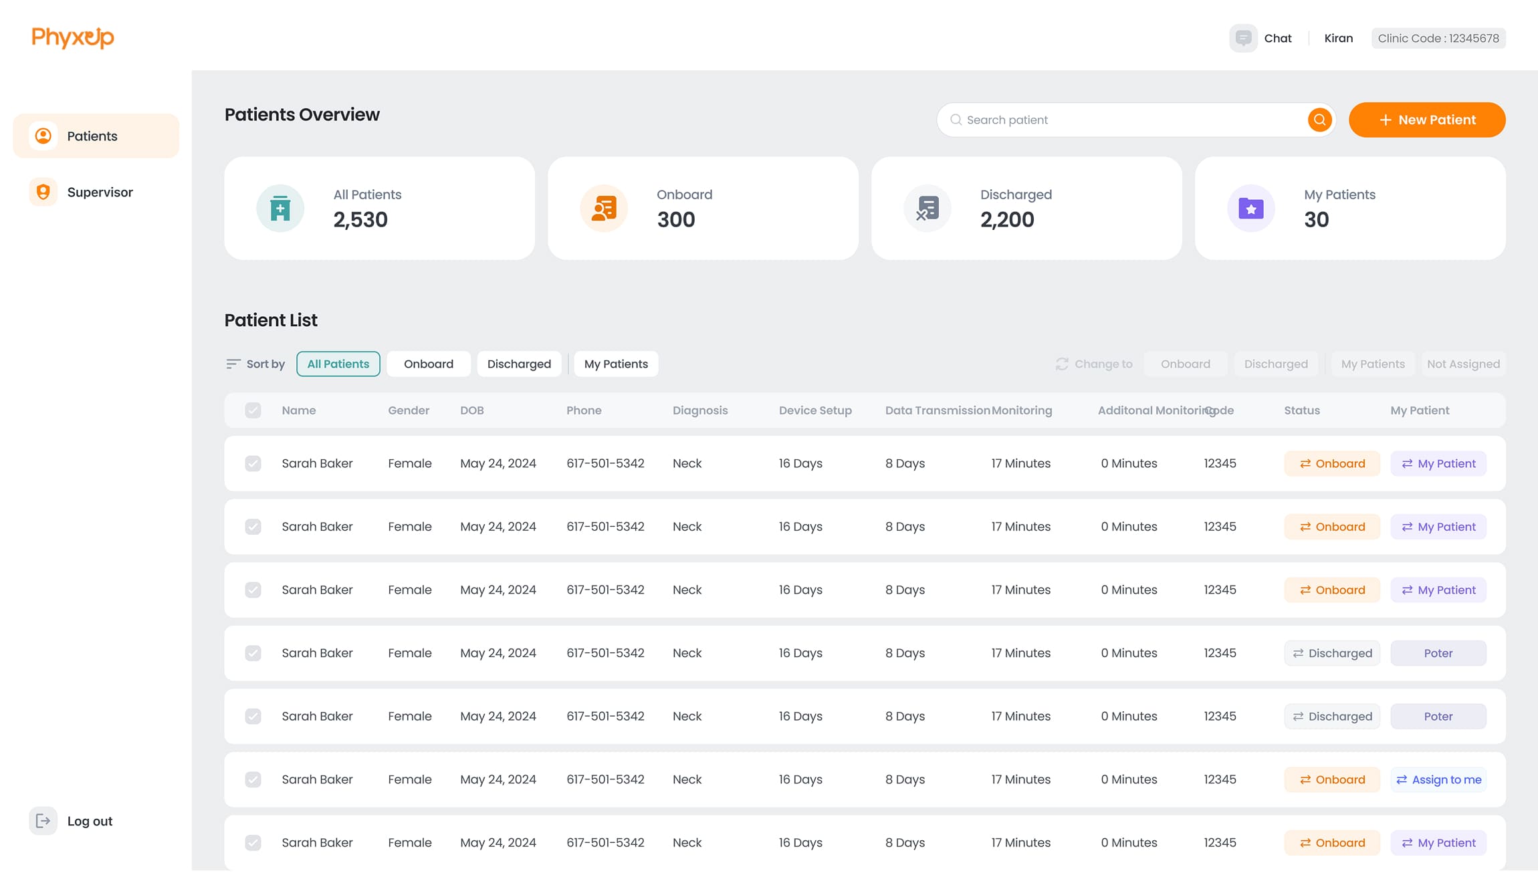Select the All Patients sort tab
The height and width of the screenshot is (877, 1538).
pos(338,364)
